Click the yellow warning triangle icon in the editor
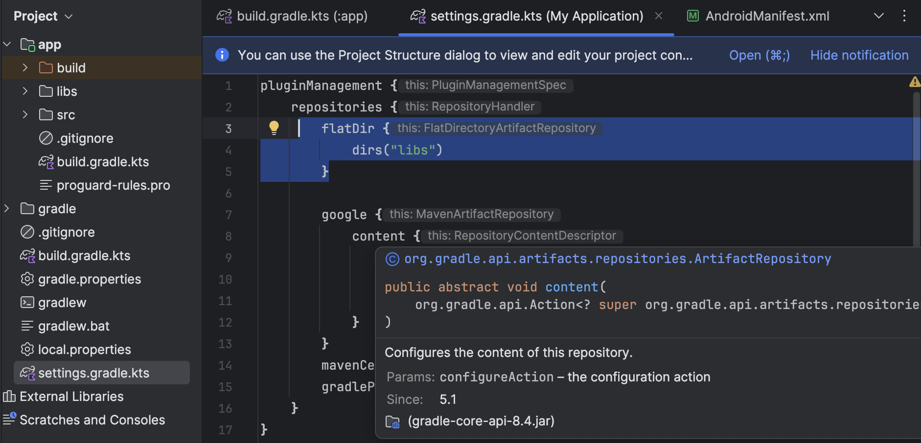 point(915,82)
